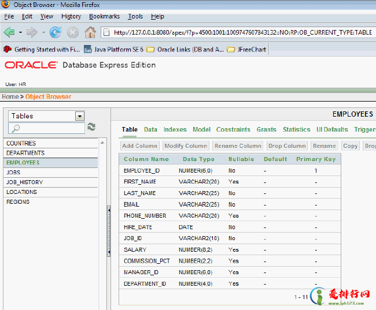Viewport: 376px width, 310px height.
Task: Click the browser Back arrow button
Action: [x=9, y=32]
